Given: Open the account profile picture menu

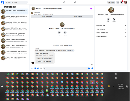Looking at the screenshot, I should (126, 2).
